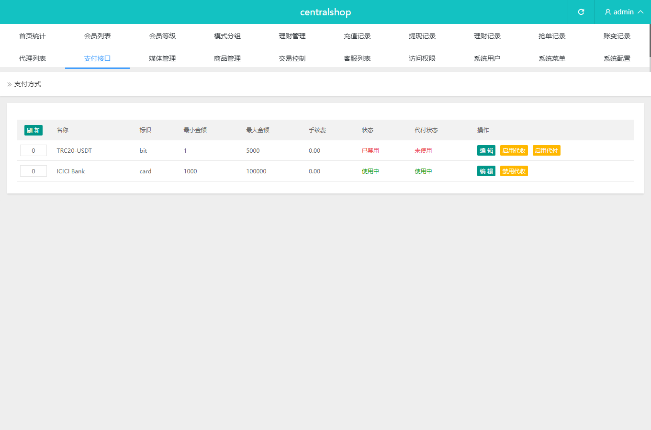Open the 客服列表 tab
651x430 pixels.
point(357,58)
